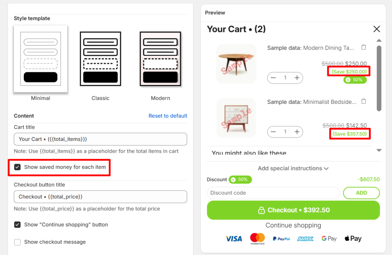Select the Classic style template
This screenshot has height=255, width=392.
(x=100, y=59)
